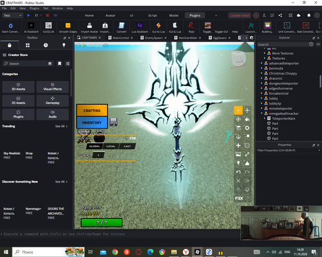Image resolution: width=322 pixels, height=257 pixels.
Task: Switch to the Home ribbon tab
Action: (x=89, y=15)
